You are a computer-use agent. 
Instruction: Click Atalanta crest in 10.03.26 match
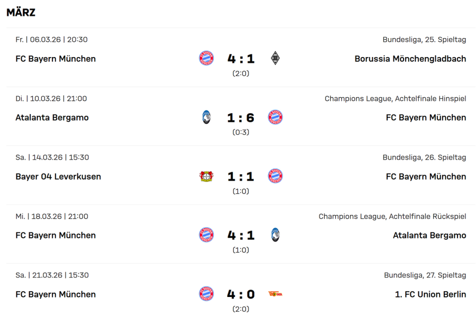(x=206, y=117)
